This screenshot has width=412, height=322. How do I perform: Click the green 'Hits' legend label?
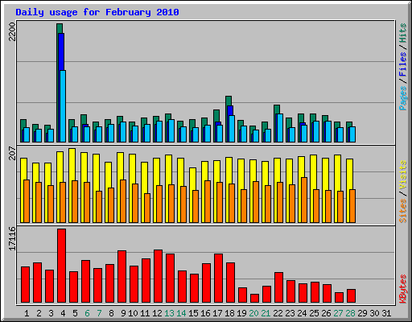(x=403, y=33)
